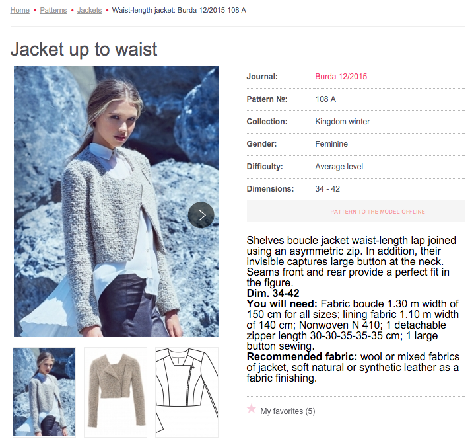The height and width of the screenshot is (445, 474).
Task: Click the Feminine gender value
Action: pyautogui.click(x=331, y=144)
